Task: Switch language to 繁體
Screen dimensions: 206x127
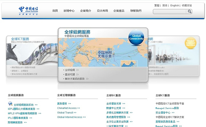Action: point(157,5)
